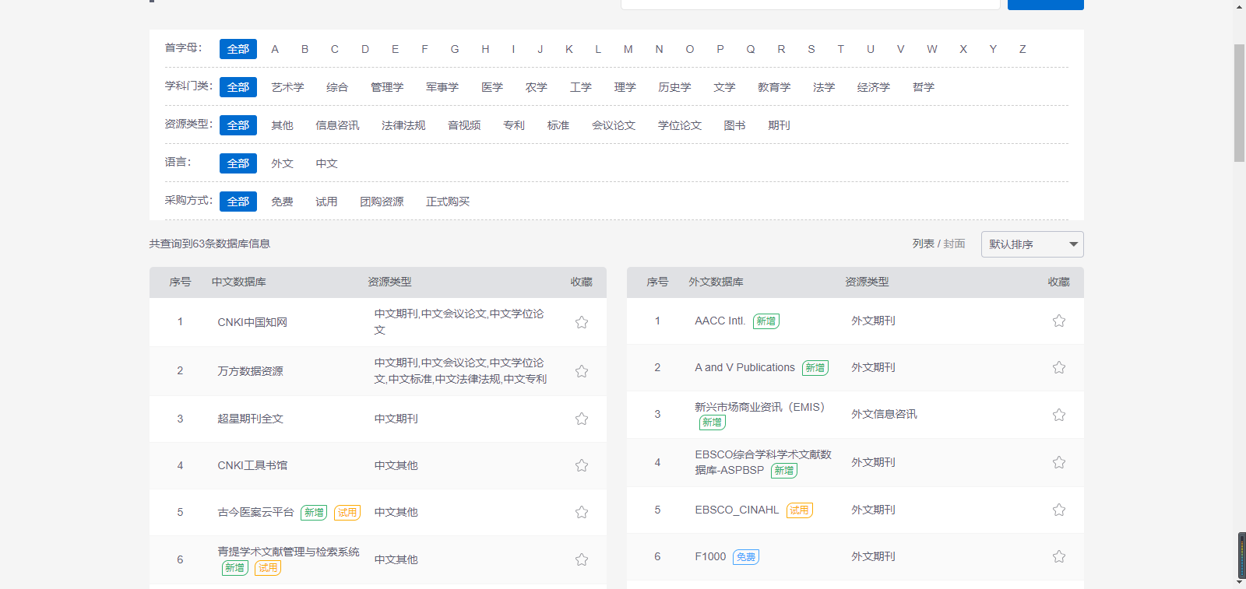The width and height of the screenshot is (1246, 589).
Task: Filter by first letter C
Action: pos(334,49)
